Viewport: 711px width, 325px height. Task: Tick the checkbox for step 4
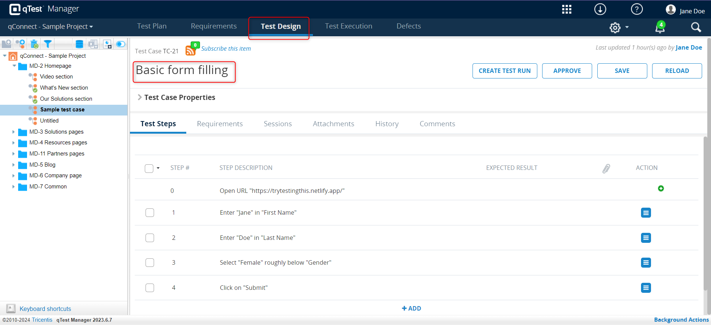(x=150, y=288)
